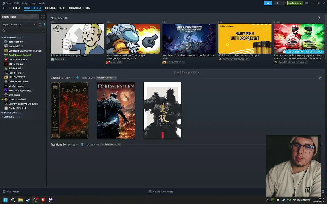Viewport: 327px width, 204px height.
Task: Select Battlefield 6 in favorites list
Action: [16, 46]
